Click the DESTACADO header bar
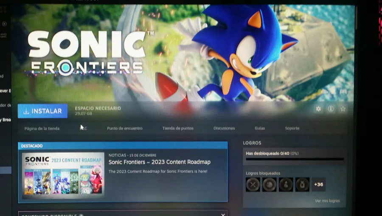Image resolution: width=382 pixels, height=216 pixels. coord(123,146)
